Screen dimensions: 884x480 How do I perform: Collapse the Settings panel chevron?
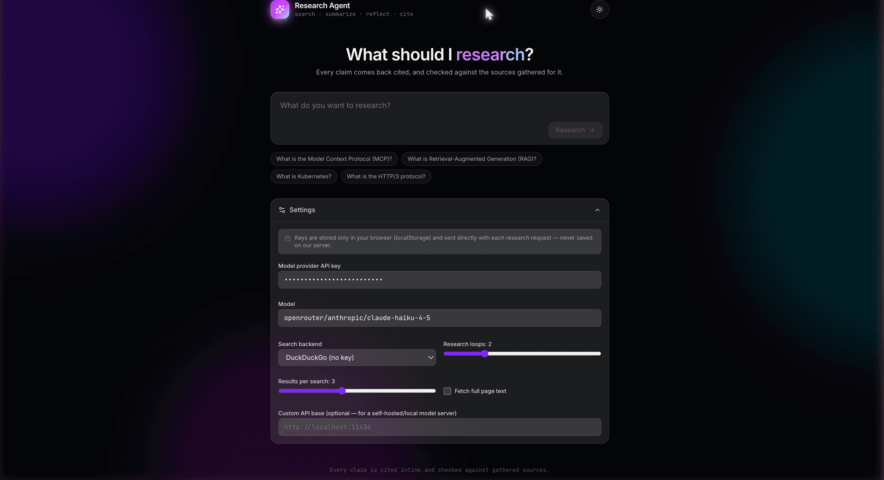click(597, 210)
